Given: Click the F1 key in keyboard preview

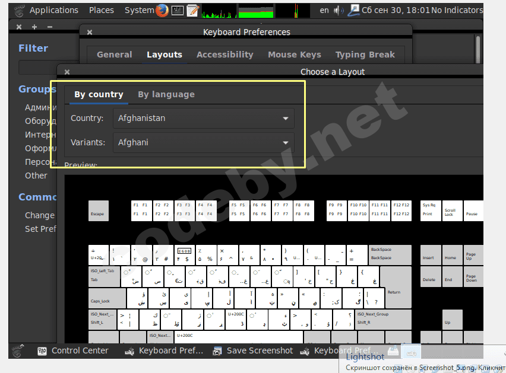Looking at the screenshot, I should [x=141, y=211].
